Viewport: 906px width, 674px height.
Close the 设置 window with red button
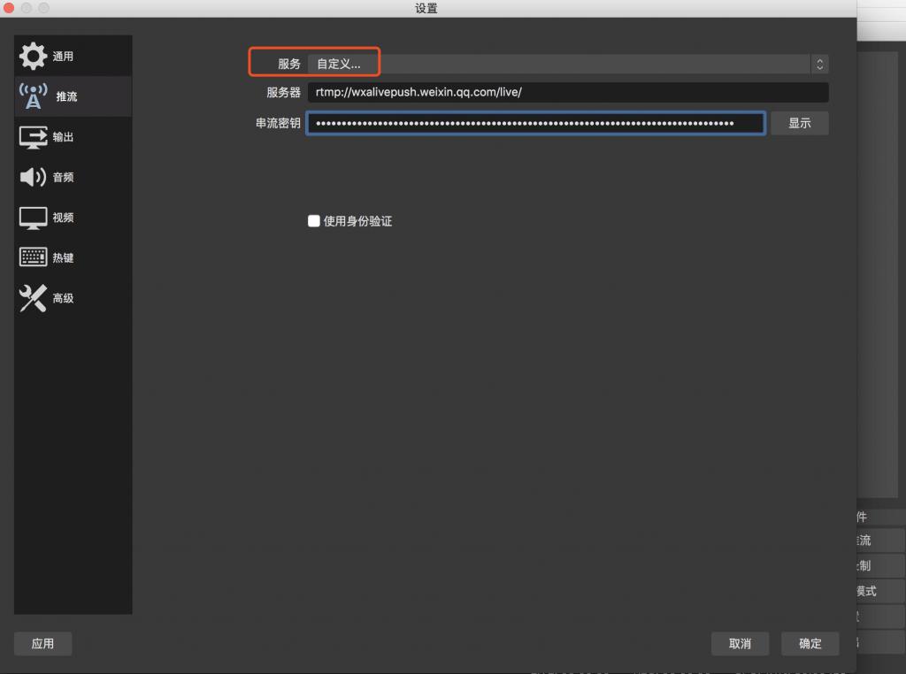(x=9, y=7)
